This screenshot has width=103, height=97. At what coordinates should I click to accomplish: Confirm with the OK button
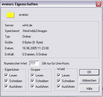click(x=89, y=72)
